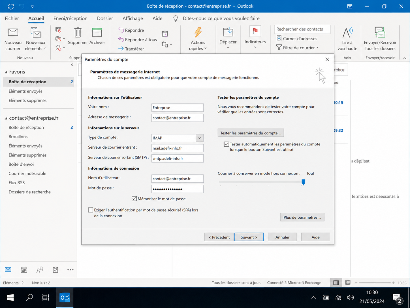Click the Serveur de courrier entrant field

[178, 148]
